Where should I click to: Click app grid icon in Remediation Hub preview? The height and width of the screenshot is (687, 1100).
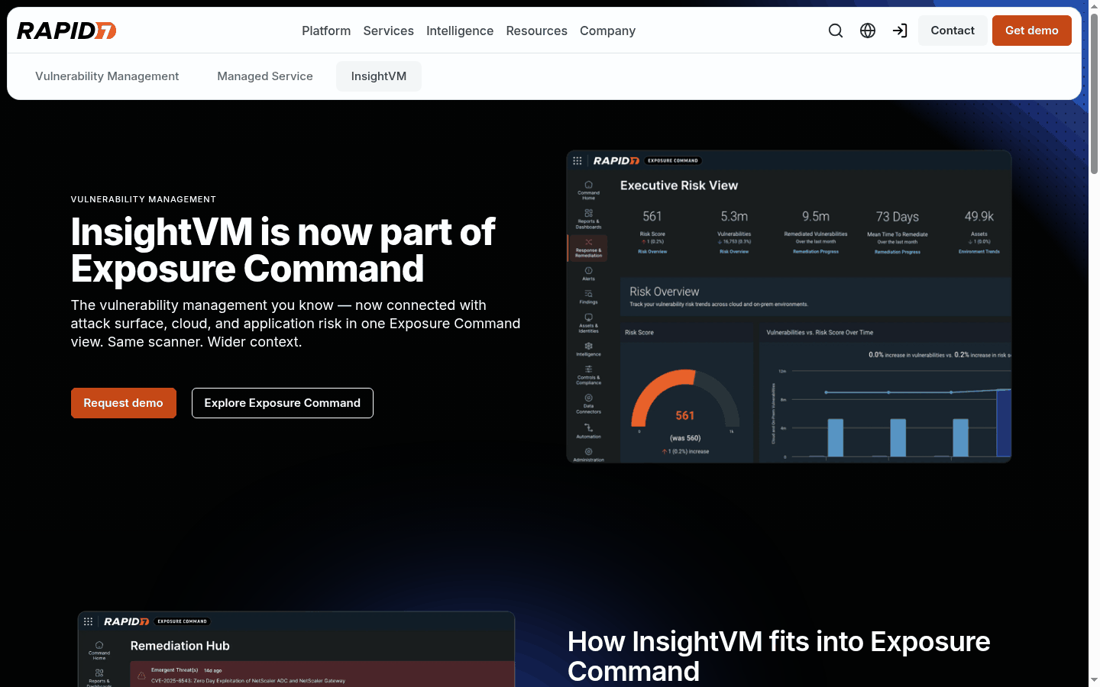pyautogui.click(x=89, y=621)
